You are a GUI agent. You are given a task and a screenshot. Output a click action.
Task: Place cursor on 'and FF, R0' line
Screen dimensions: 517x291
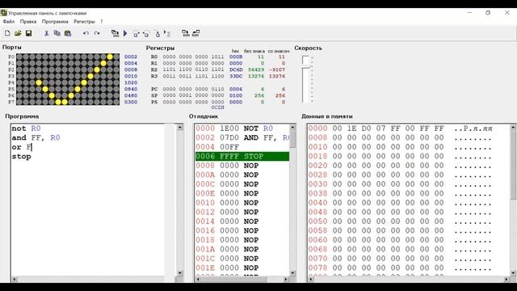36,137
